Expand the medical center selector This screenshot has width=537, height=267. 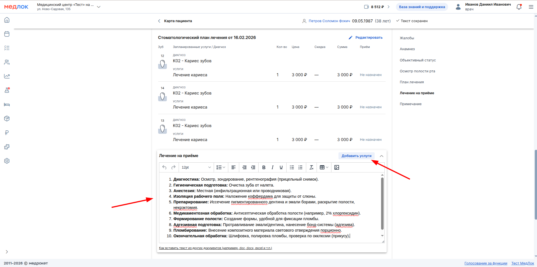99,7
